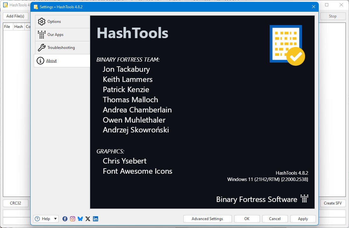The width and height of the screenshot is (349, 228).
Task: Click the Cancel button
Action: 275,219
